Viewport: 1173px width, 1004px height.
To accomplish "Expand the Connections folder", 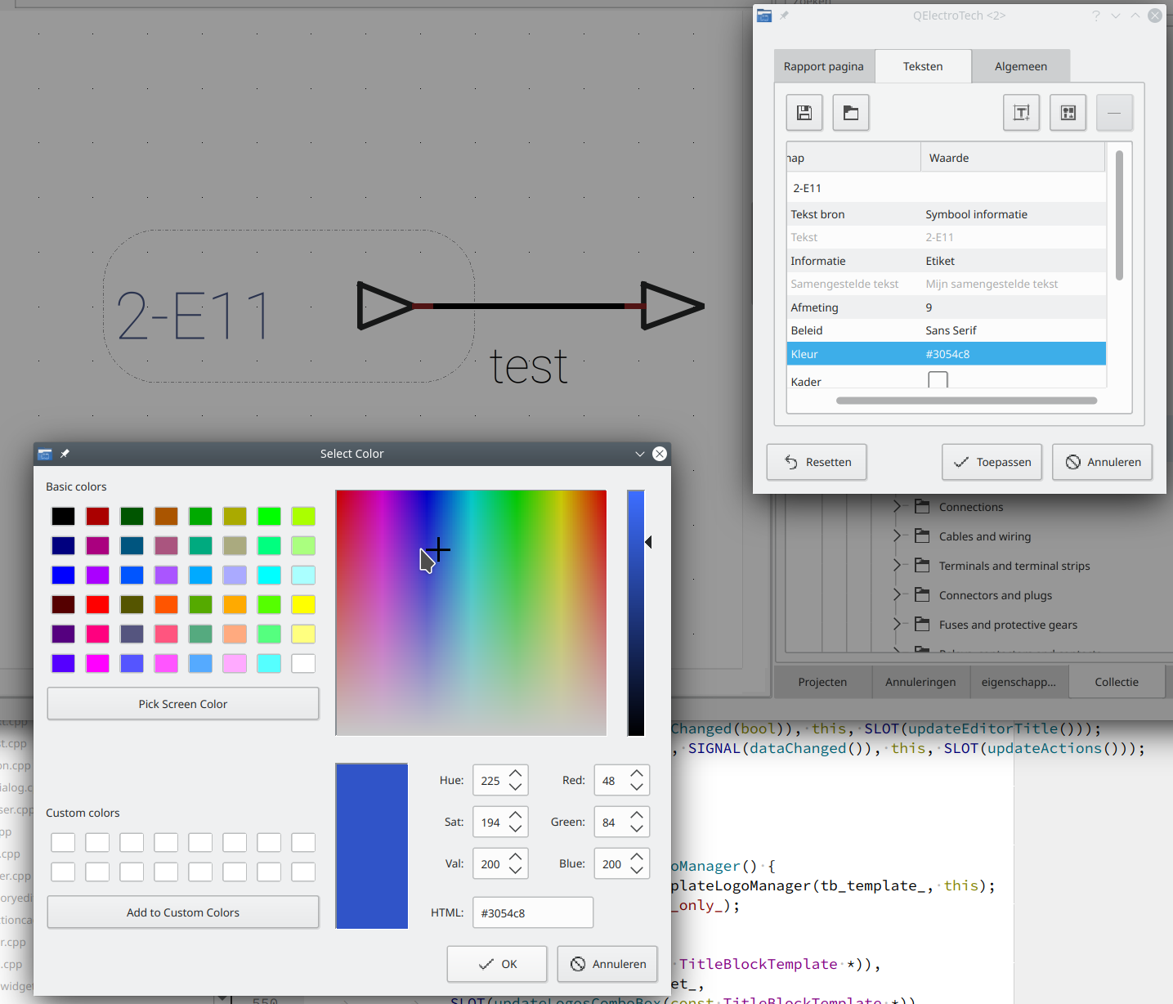I will 897,507.
